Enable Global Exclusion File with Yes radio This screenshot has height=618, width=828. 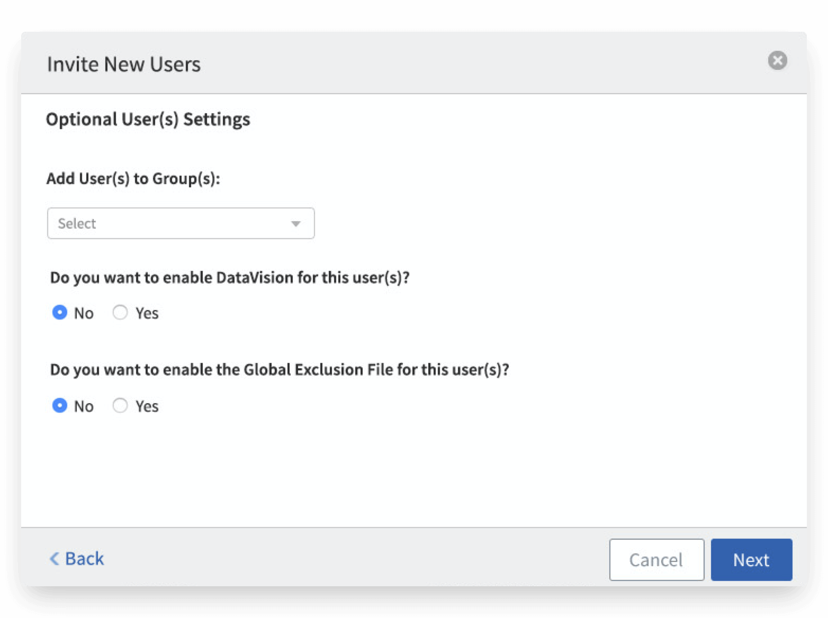point(120,406)
